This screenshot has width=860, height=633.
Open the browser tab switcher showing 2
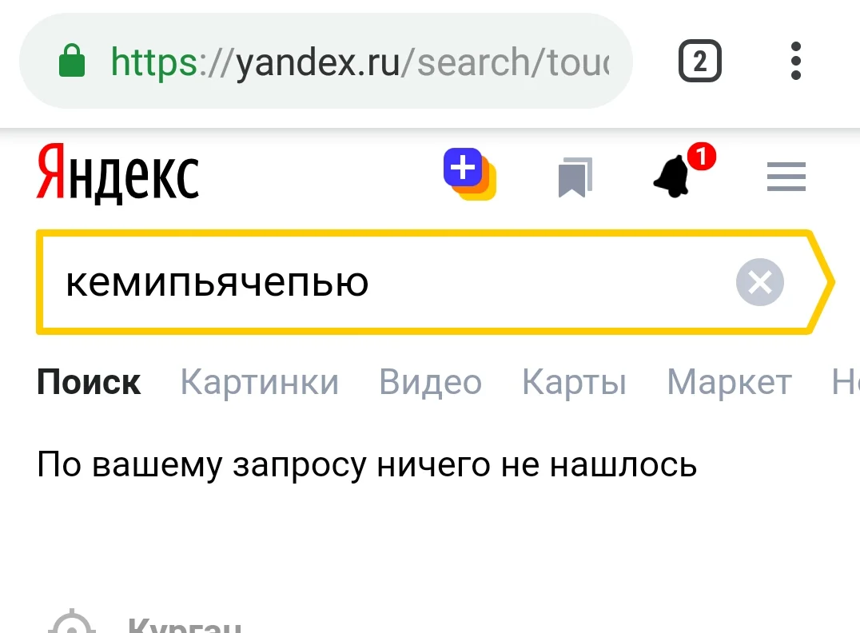pyautogui.click(x=699, y=61)
